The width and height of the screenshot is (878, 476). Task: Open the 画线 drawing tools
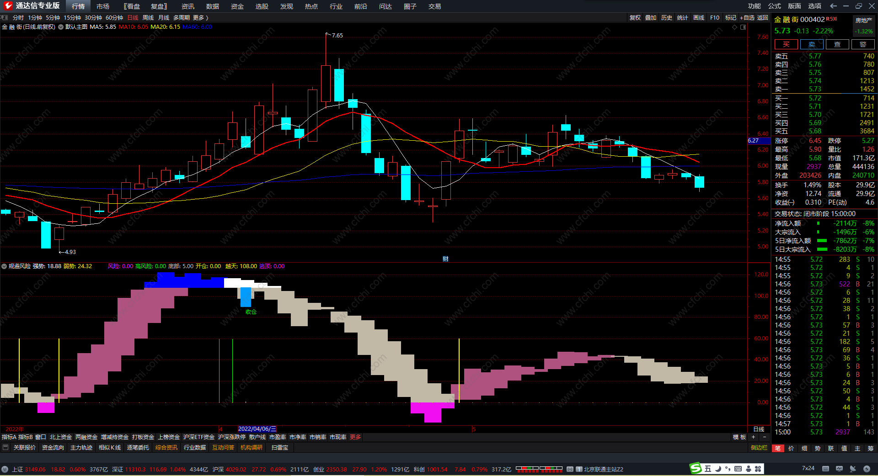point(699,18)
